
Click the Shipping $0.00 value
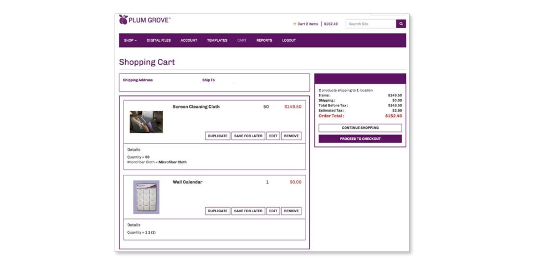click(397, 101)
